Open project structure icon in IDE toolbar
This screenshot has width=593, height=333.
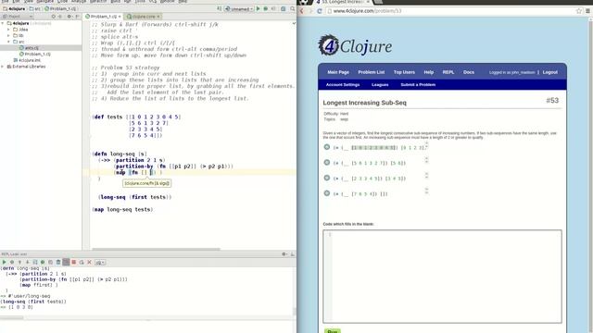click(284, 8)
